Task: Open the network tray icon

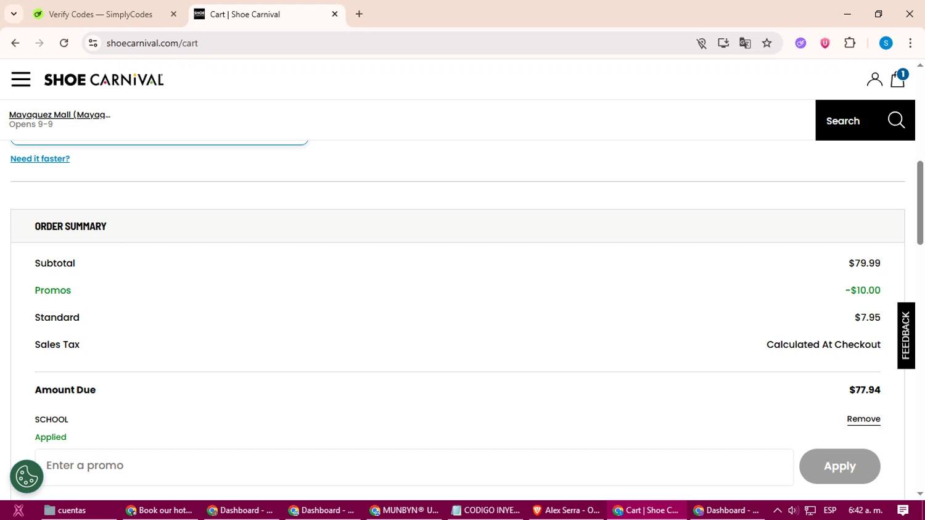Action: tap(810, 510)
